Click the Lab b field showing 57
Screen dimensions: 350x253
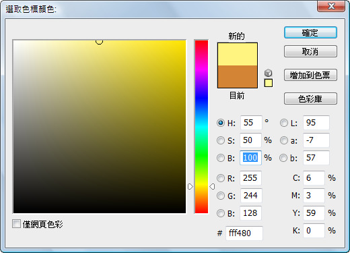pos(316,158)
